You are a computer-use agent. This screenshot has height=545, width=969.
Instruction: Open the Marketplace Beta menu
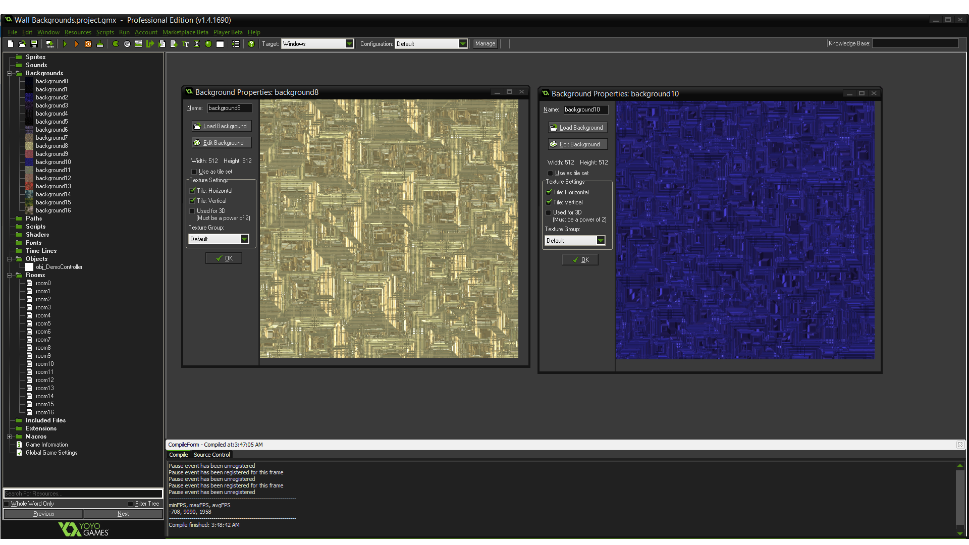(185, 32)
